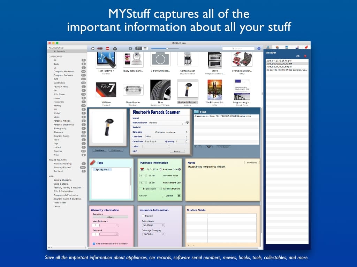Toggle Add to manufacturer's warranty checkbox
The height and width of the screenshot is (267, 357).
point(93,244)
